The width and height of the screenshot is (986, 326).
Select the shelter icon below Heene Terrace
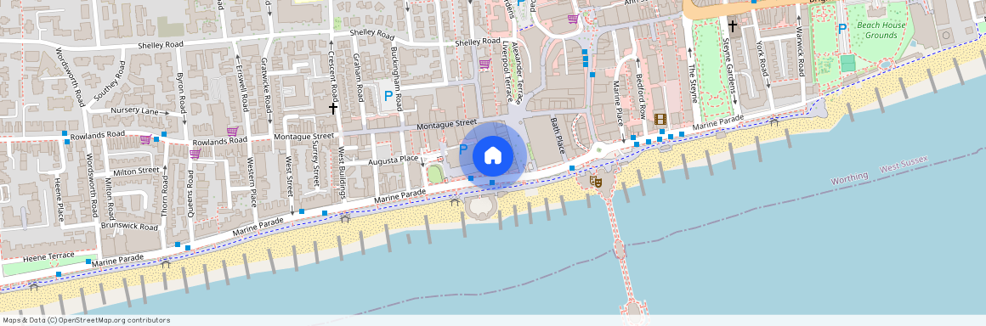34,286
